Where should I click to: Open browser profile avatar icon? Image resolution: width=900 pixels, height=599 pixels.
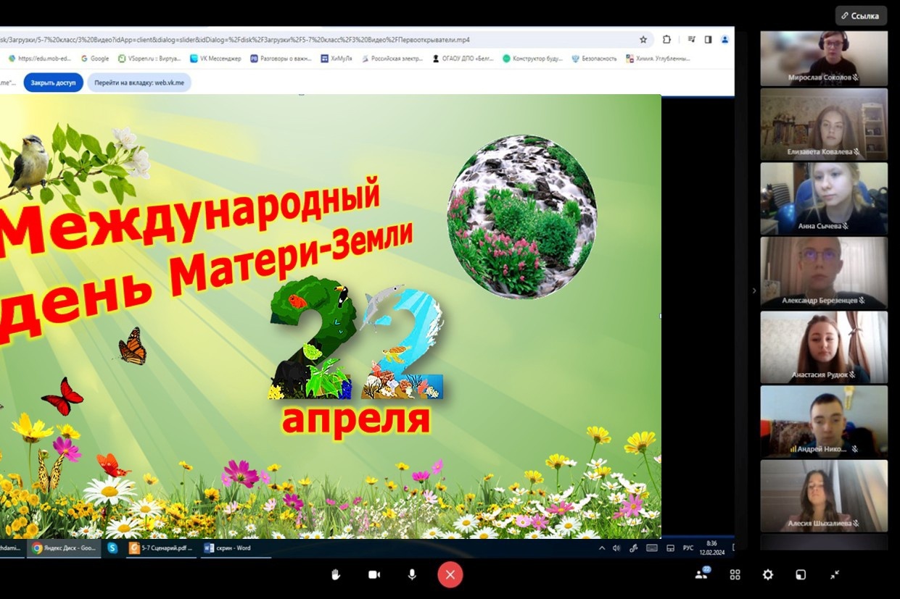(726, 40)
